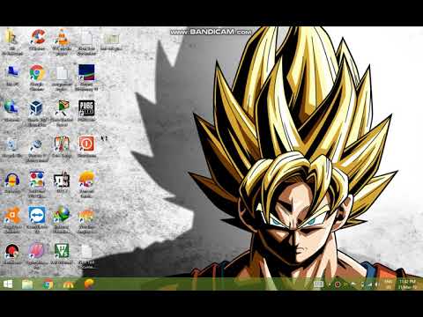Open the orange flame-like shortcut beside pixel icon
This screenshot has height=317, width=423.
[86, 185]
